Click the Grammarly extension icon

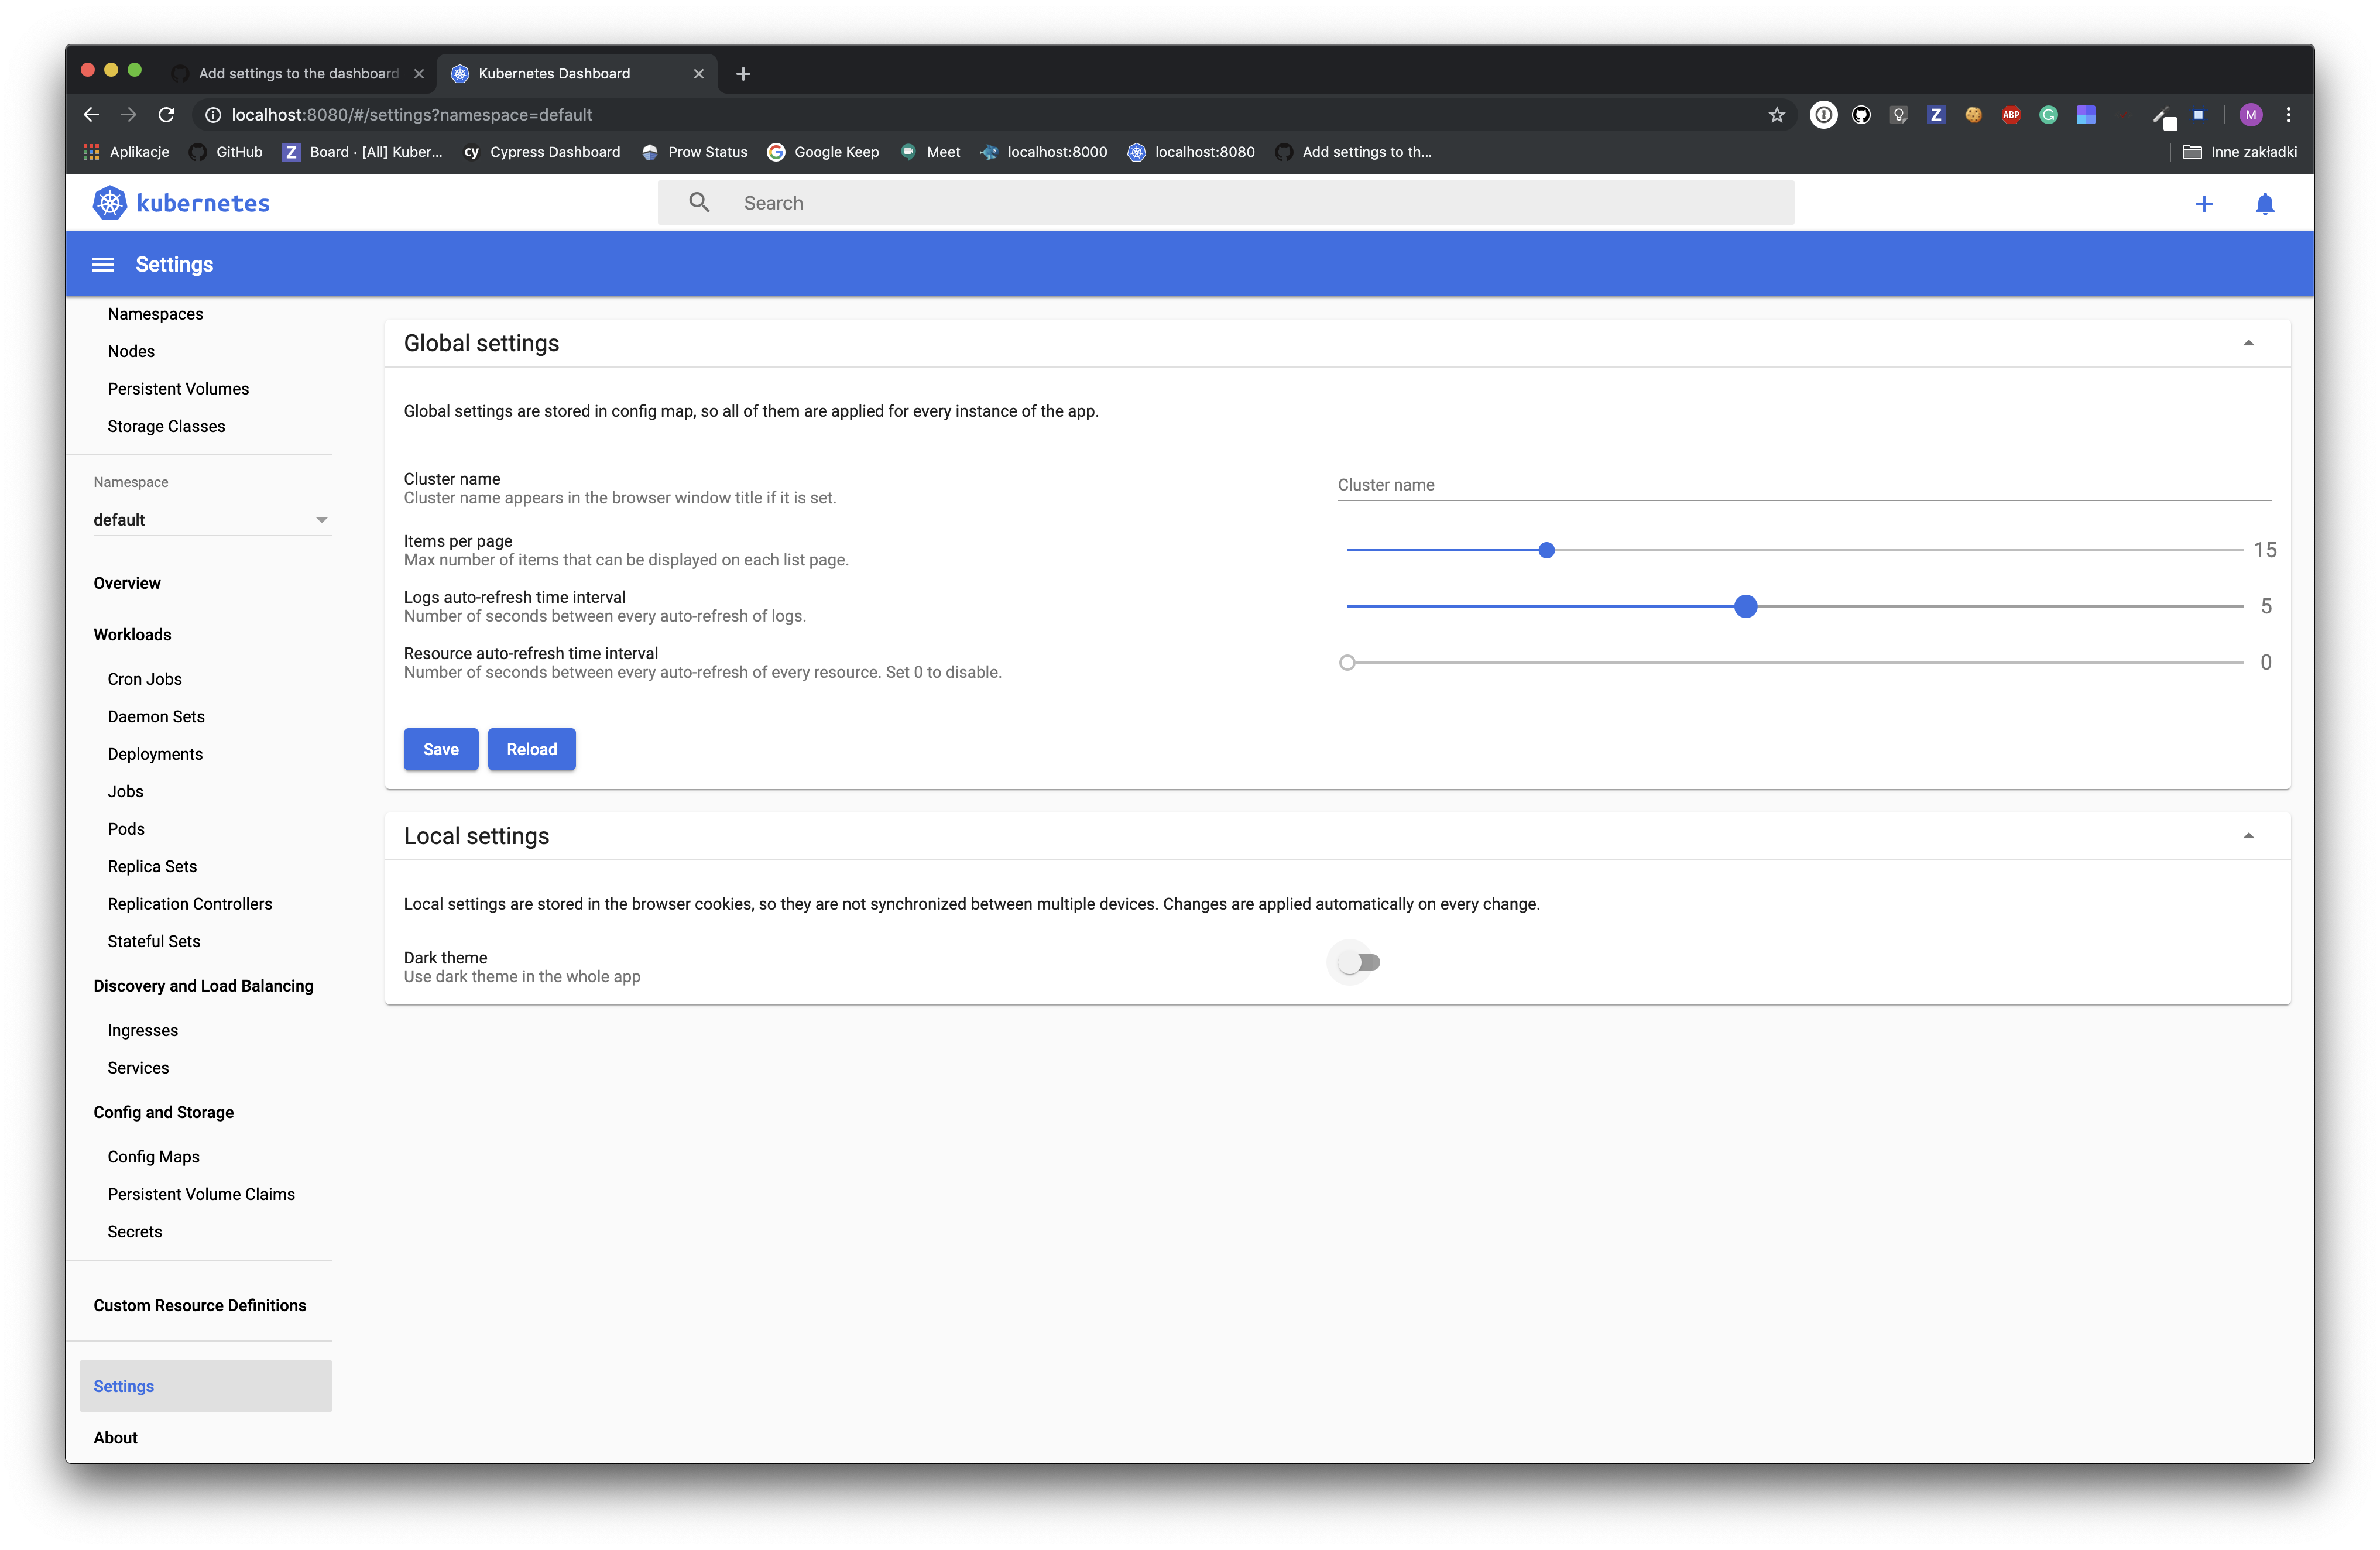point(2048,114)
